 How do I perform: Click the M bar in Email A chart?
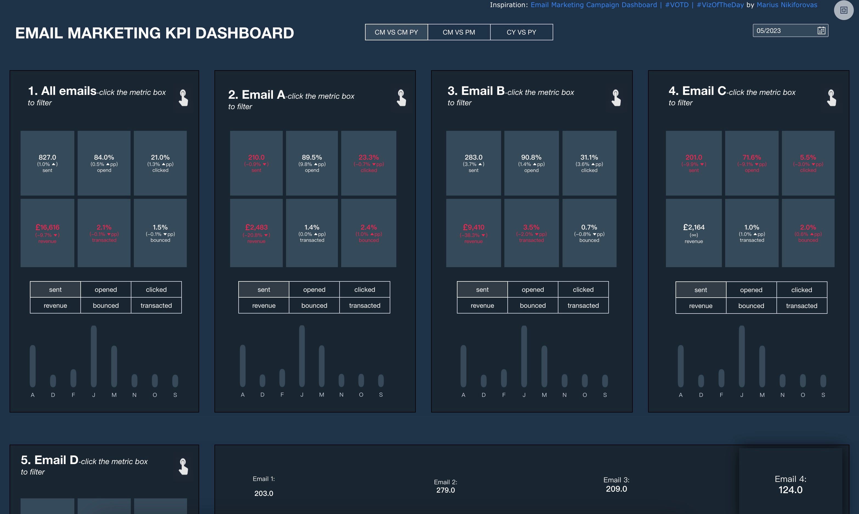point(322,366)
